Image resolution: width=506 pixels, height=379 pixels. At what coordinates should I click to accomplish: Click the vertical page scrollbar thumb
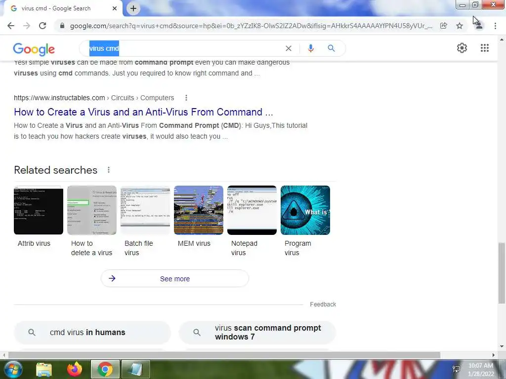pos(502,273)
